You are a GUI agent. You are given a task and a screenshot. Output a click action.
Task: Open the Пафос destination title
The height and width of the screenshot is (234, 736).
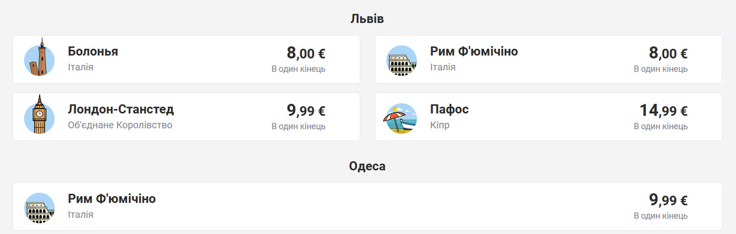[x=449, y=109]
